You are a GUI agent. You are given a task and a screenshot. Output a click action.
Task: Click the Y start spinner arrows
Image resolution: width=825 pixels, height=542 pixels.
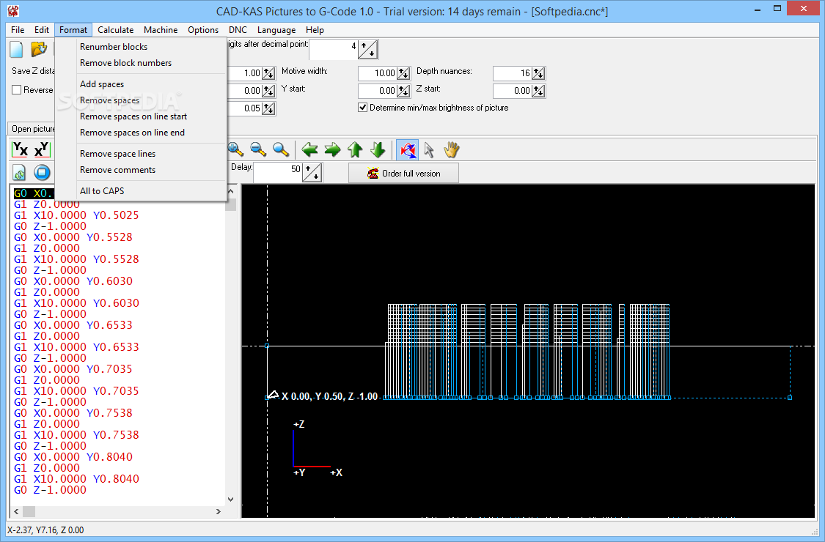pyautogui.click(x=403, y=91)
